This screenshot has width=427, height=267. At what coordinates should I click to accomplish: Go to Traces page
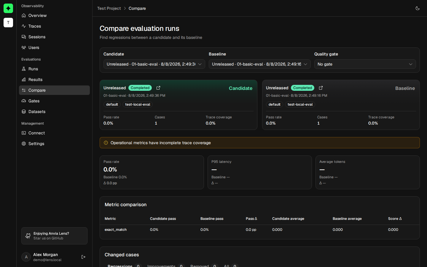pyautogui.click(x=54, y=26)
